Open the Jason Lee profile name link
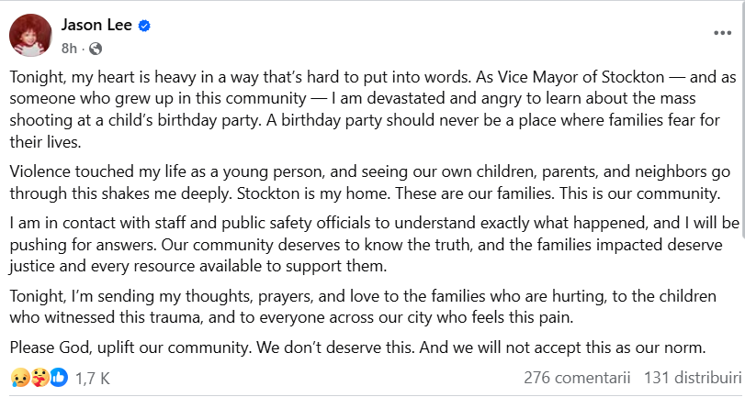745x397 pixels. (x=96, y=27)
